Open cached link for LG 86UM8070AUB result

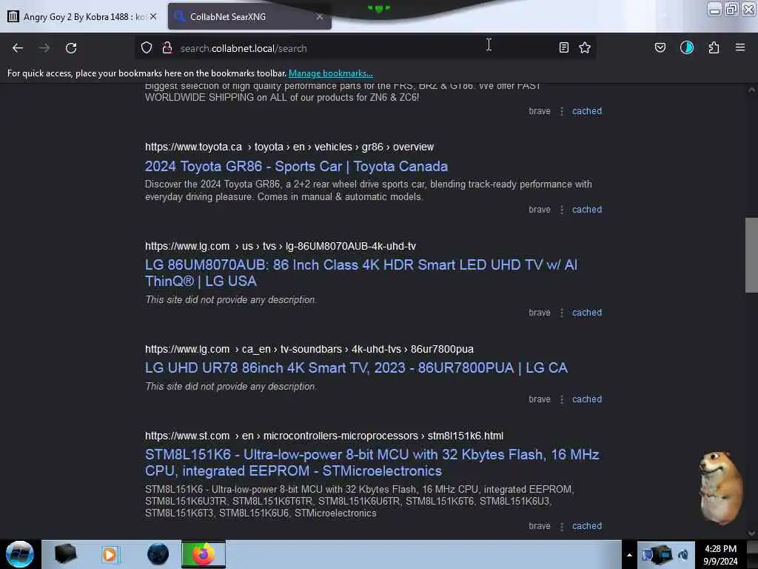587,313
